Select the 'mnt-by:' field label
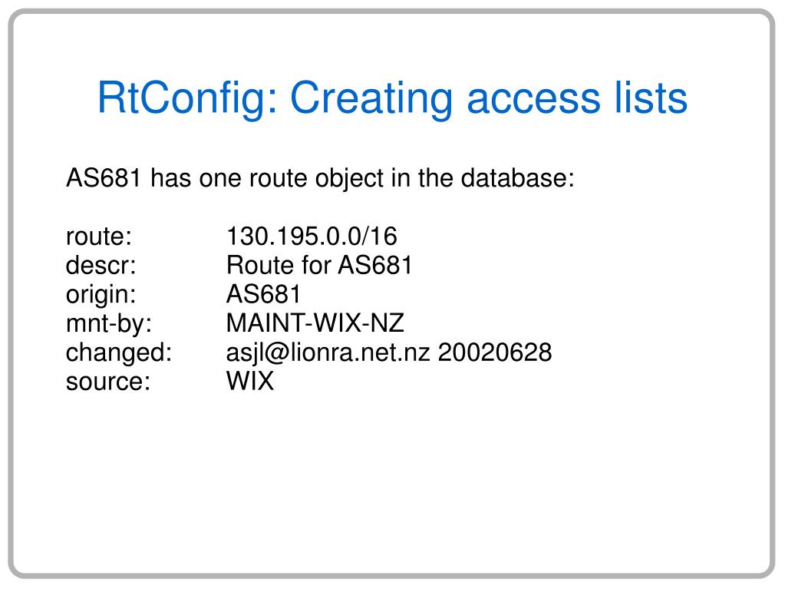The image size is (785, 589). pyautogui.click(x=109, y=323)
